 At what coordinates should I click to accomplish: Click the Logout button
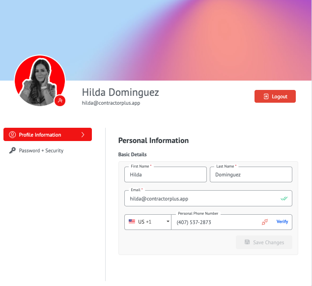[x=275, y=96]
